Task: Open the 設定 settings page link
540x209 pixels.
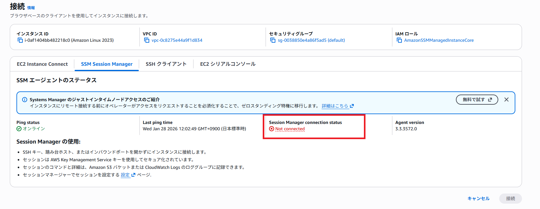Action: 128,175
